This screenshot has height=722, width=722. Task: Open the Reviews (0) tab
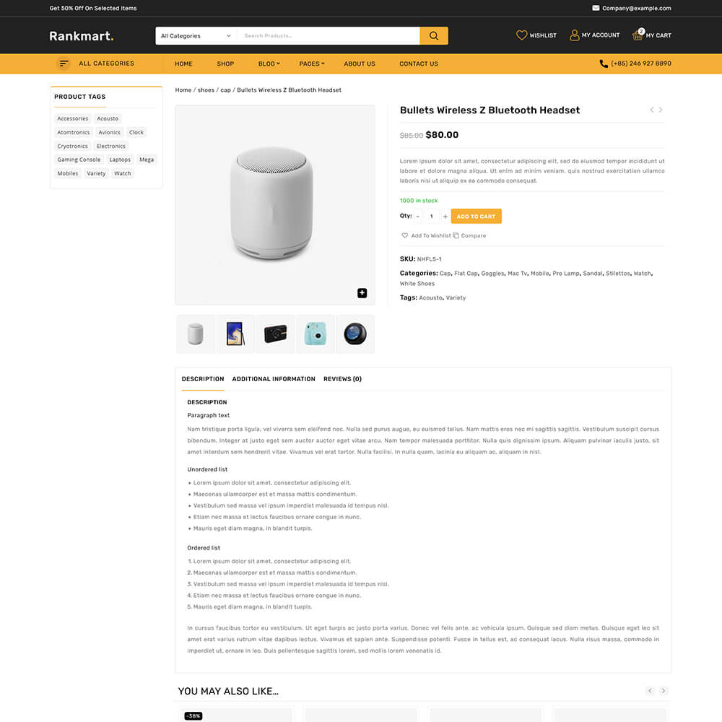coord(342,379)
